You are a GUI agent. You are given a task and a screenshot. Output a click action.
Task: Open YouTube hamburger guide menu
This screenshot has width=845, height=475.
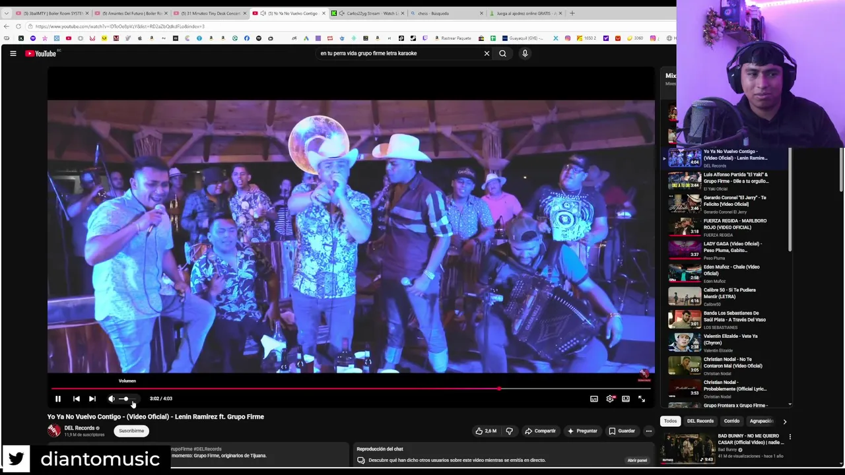(x=13, y=53)
